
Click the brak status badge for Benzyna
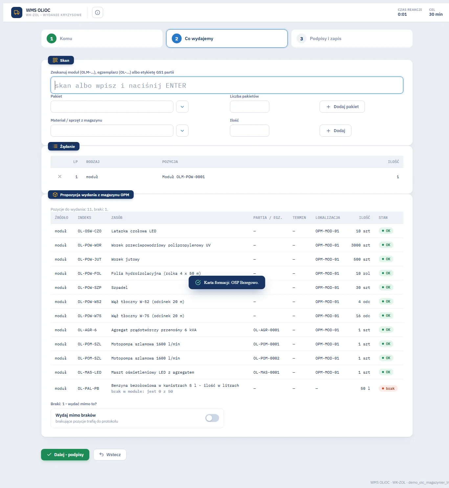[x=388, y=388]
